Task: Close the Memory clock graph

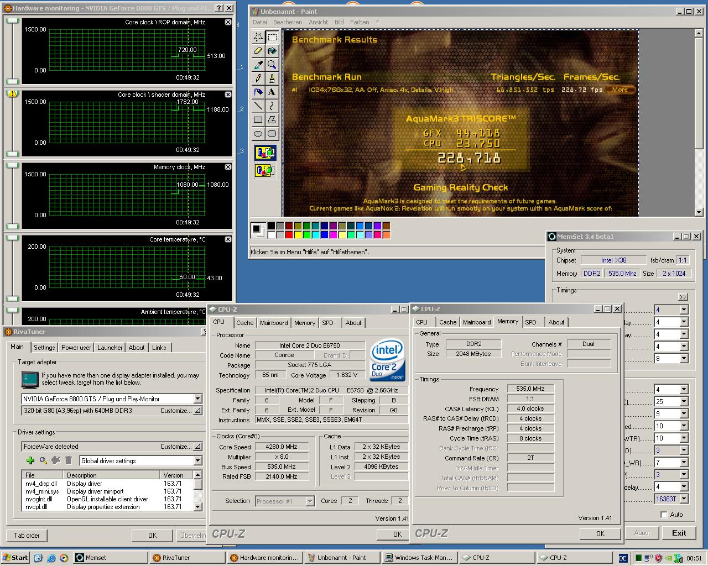Action: click(228, 167)
